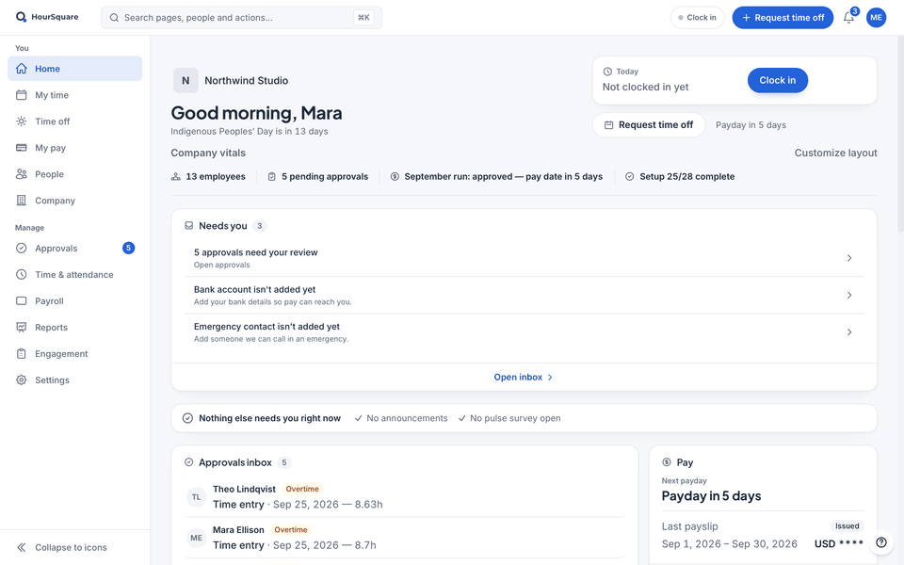This screenshot has width=904, height=565.
Task: Expand chevron for approvals review row
Action: [849, 258]
